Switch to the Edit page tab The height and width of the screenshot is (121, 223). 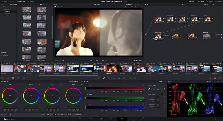101,119
